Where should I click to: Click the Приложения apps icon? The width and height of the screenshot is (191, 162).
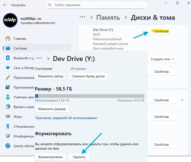point(8,87)
